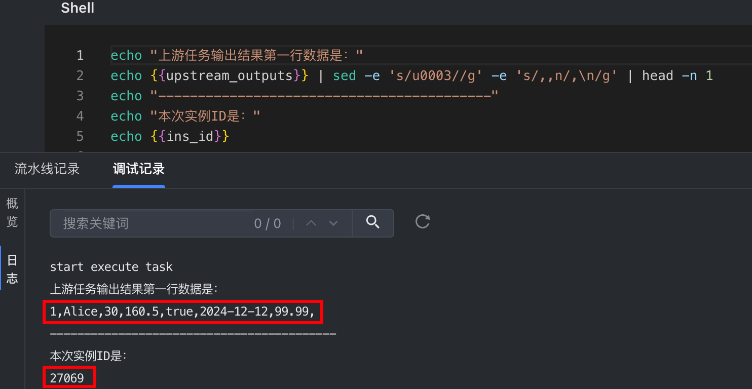The image size is (752, 389).
Task: Click the search magnifier icon button
Action: click(x=373, y=223)
